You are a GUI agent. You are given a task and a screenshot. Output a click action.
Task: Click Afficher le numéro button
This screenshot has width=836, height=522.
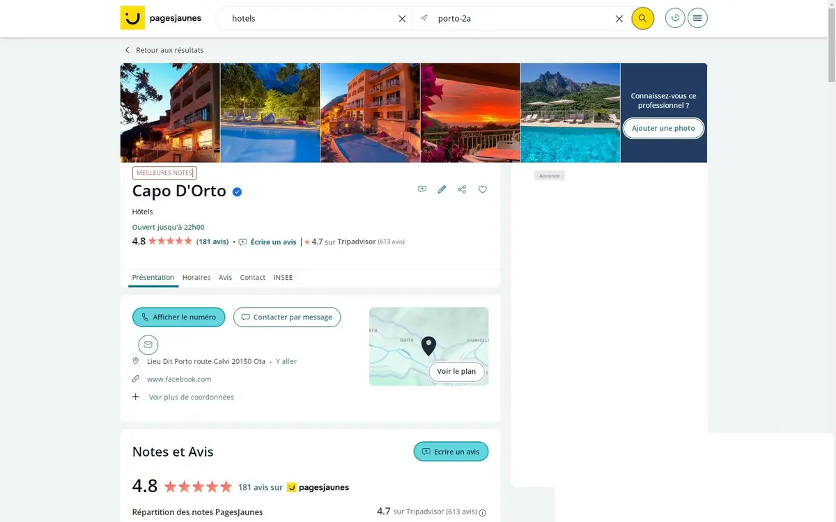click(x=179, y=317)
